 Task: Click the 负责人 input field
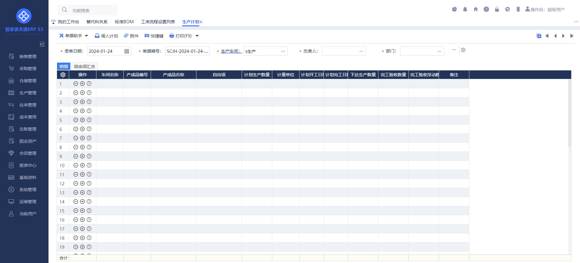(344, 51)
